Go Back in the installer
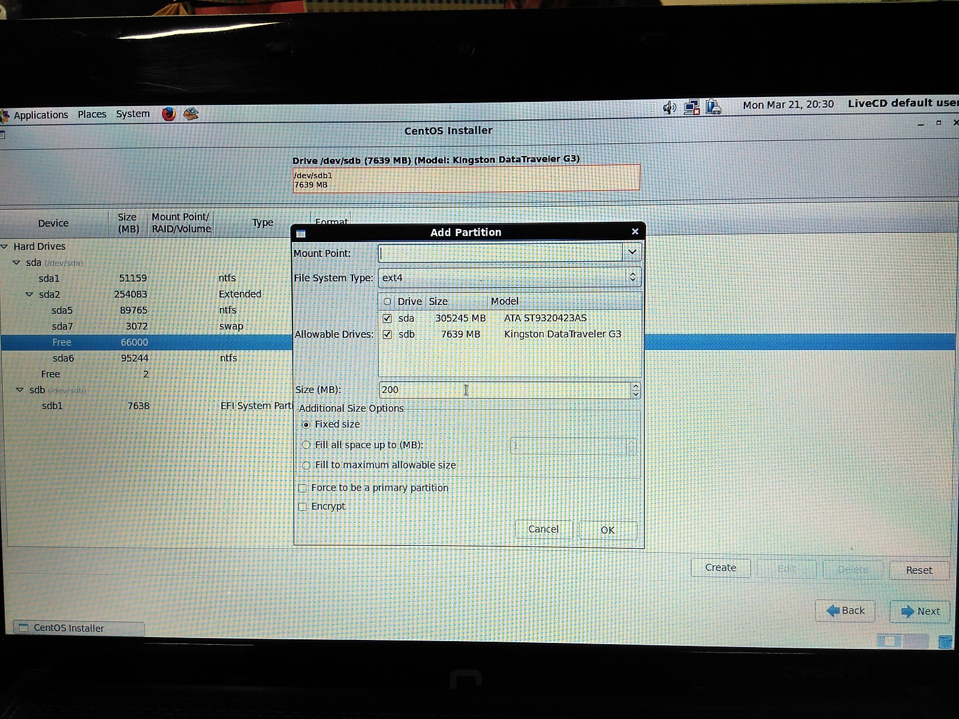Image resolution: width=959 pixels, height=719 pixels. click(x=845, y=611)
